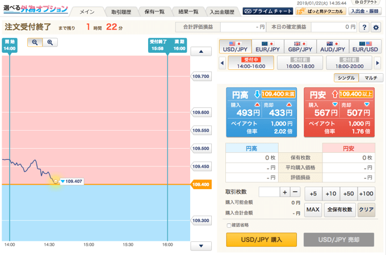Open help with the question mark icon
Viewport: 386px width, 255px height.
[364, 27]
